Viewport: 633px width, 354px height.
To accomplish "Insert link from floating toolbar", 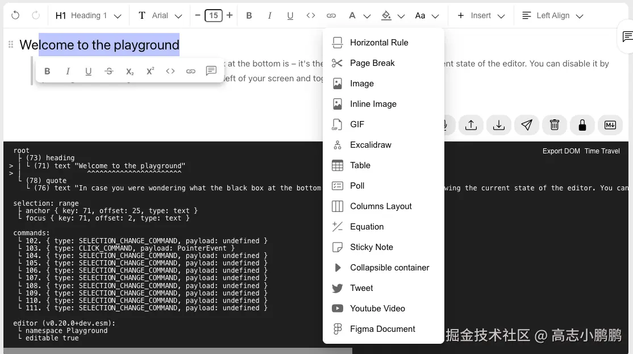I will point(190,71).
